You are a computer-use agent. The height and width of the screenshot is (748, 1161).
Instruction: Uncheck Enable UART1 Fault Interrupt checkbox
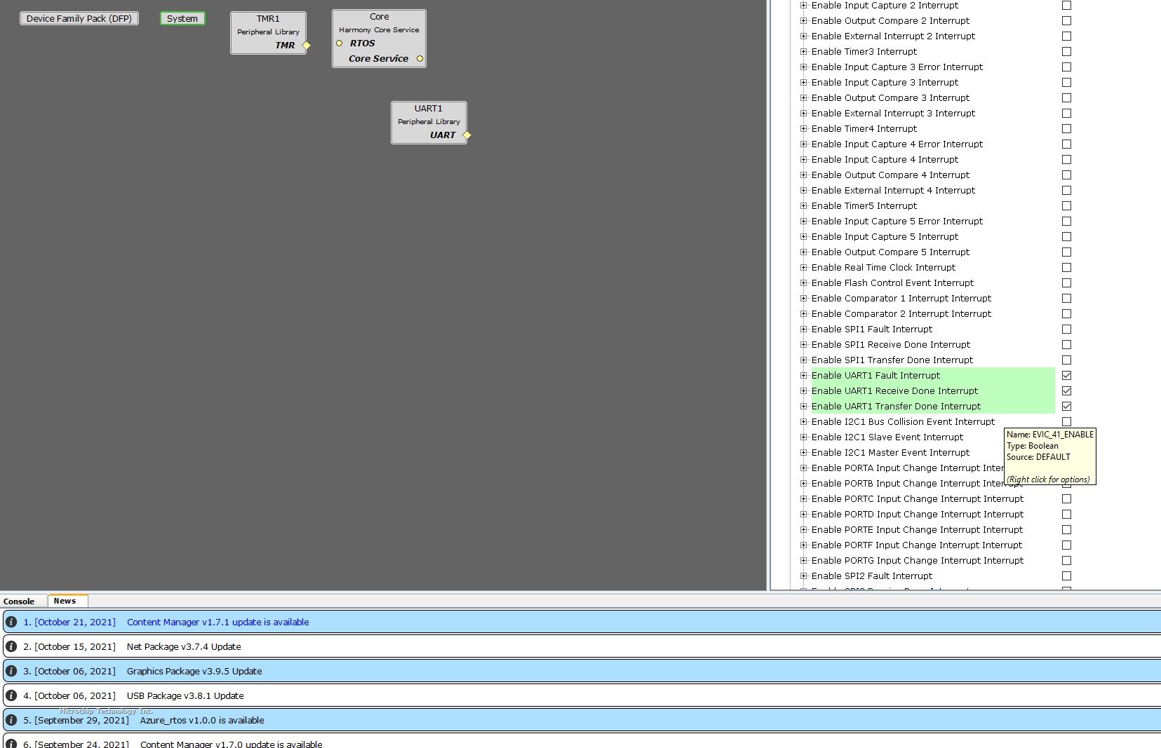(x=1066, y=376)
